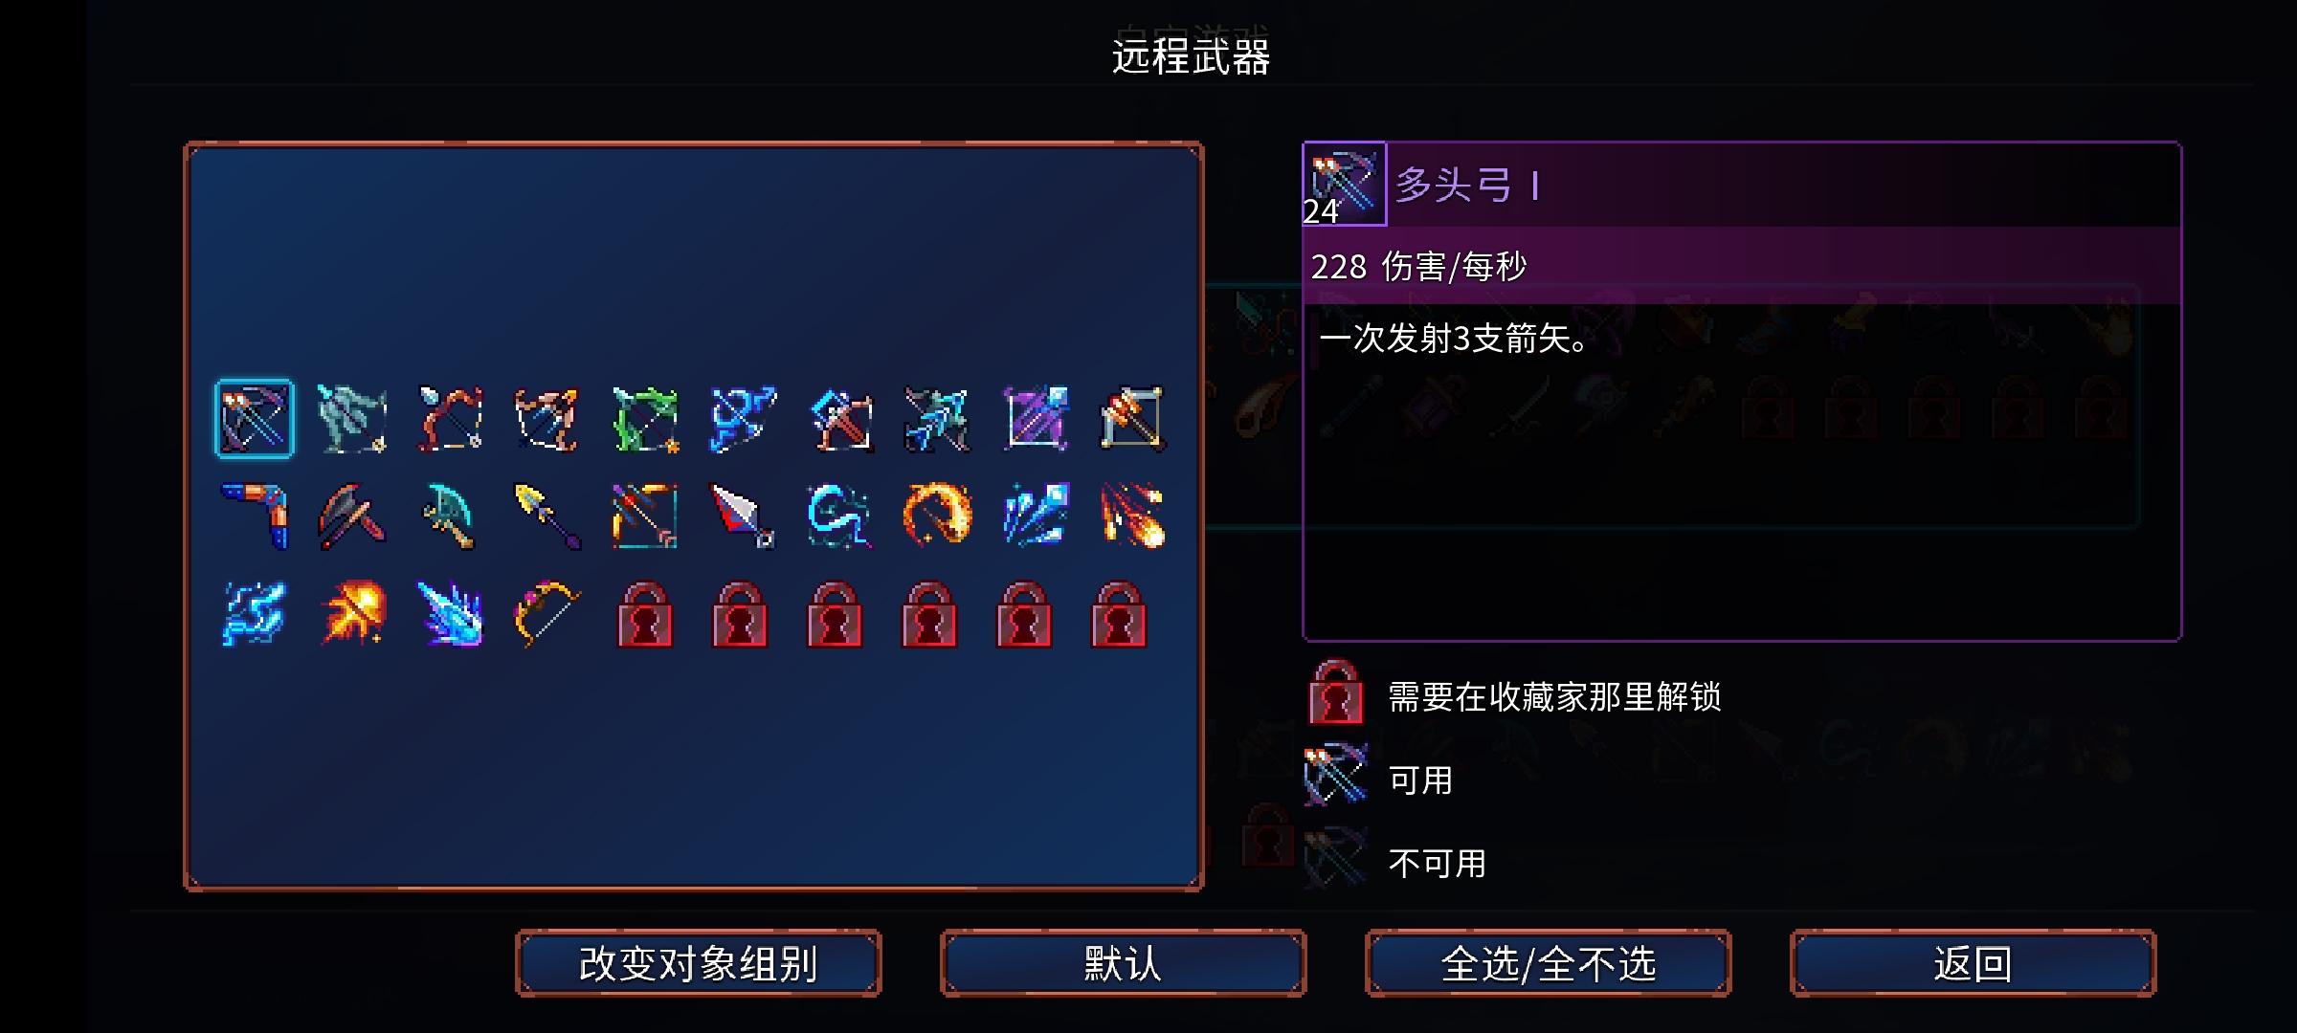Toggle the blue-and-orange boomerang weapon
The height and width of the screenshot is (1033, 2297).
click(255, 516)
